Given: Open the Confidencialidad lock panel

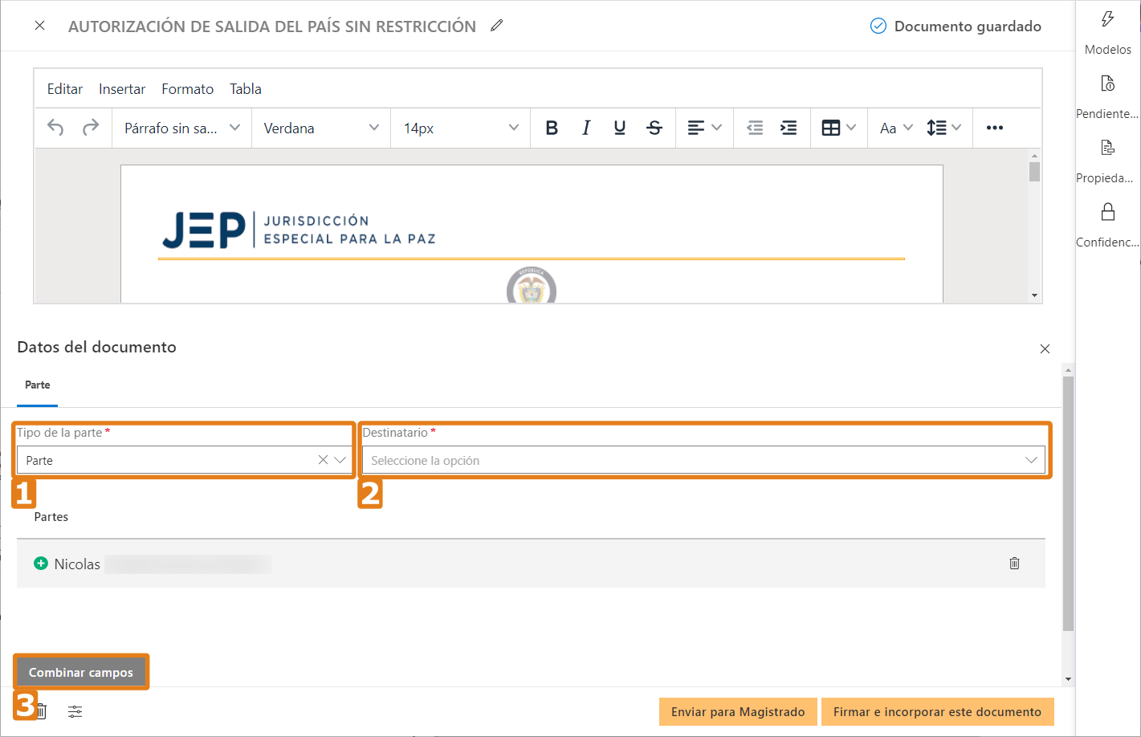Looking at the screenshot, I should point(1108,225).
